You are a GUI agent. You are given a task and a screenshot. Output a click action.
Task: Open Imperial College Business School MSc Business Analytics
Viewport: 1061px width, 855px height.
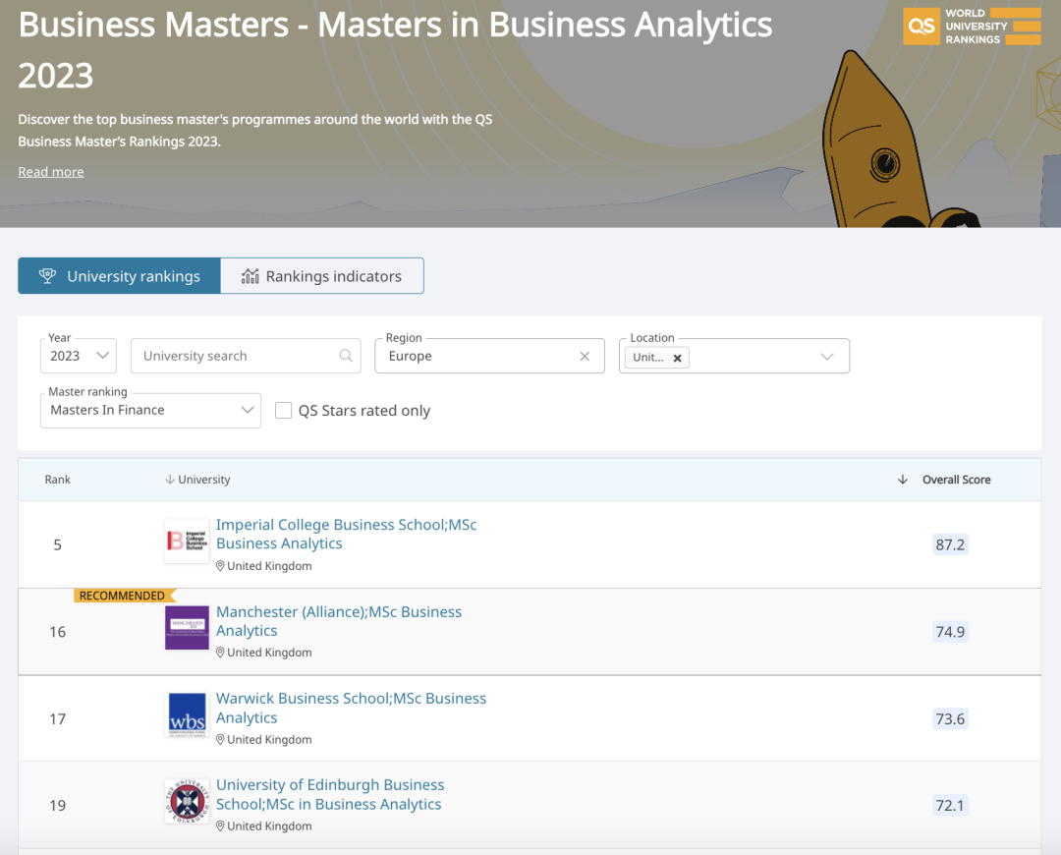point(347,534)
